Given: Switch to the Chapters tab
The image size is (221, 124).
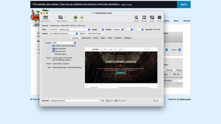Looking at the screenshot, I should (x=127, y=38).
